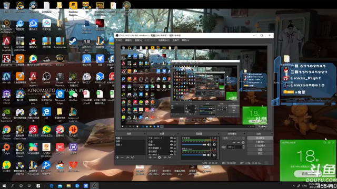The height and width of the screenshot is (189, 337).
Task: Undock the Controls panel via header icon
Action: coord(272,133)
